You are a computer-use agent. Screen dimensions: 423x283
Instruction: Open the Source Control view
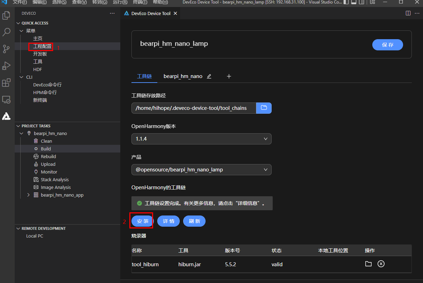(6, 49)
